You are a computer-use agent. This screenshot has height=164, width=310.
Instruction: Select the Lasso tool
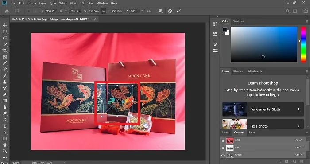click(5, 38)
